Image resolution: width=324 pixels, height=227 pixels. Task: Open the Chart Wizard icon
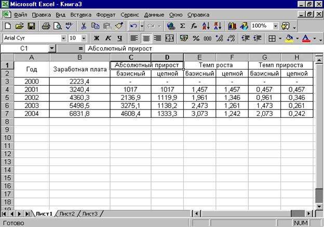tap(232, 25)
